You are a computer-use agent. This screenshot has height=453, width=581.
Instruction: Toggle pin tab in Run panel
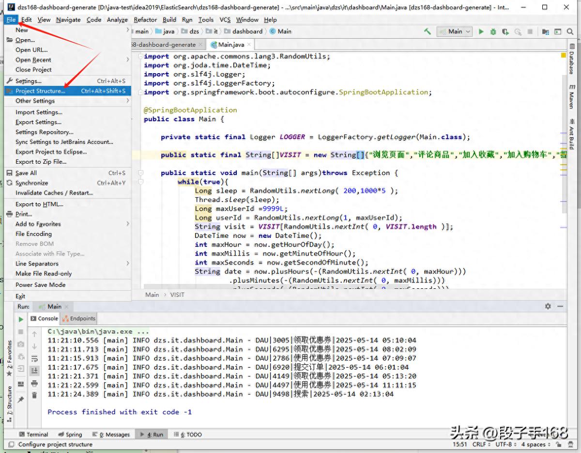tap(21, 400)
